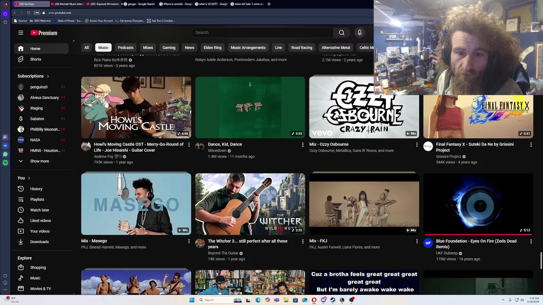Expand Show more subscriptions
Screen dimensions: 543x305
point(41,161)
